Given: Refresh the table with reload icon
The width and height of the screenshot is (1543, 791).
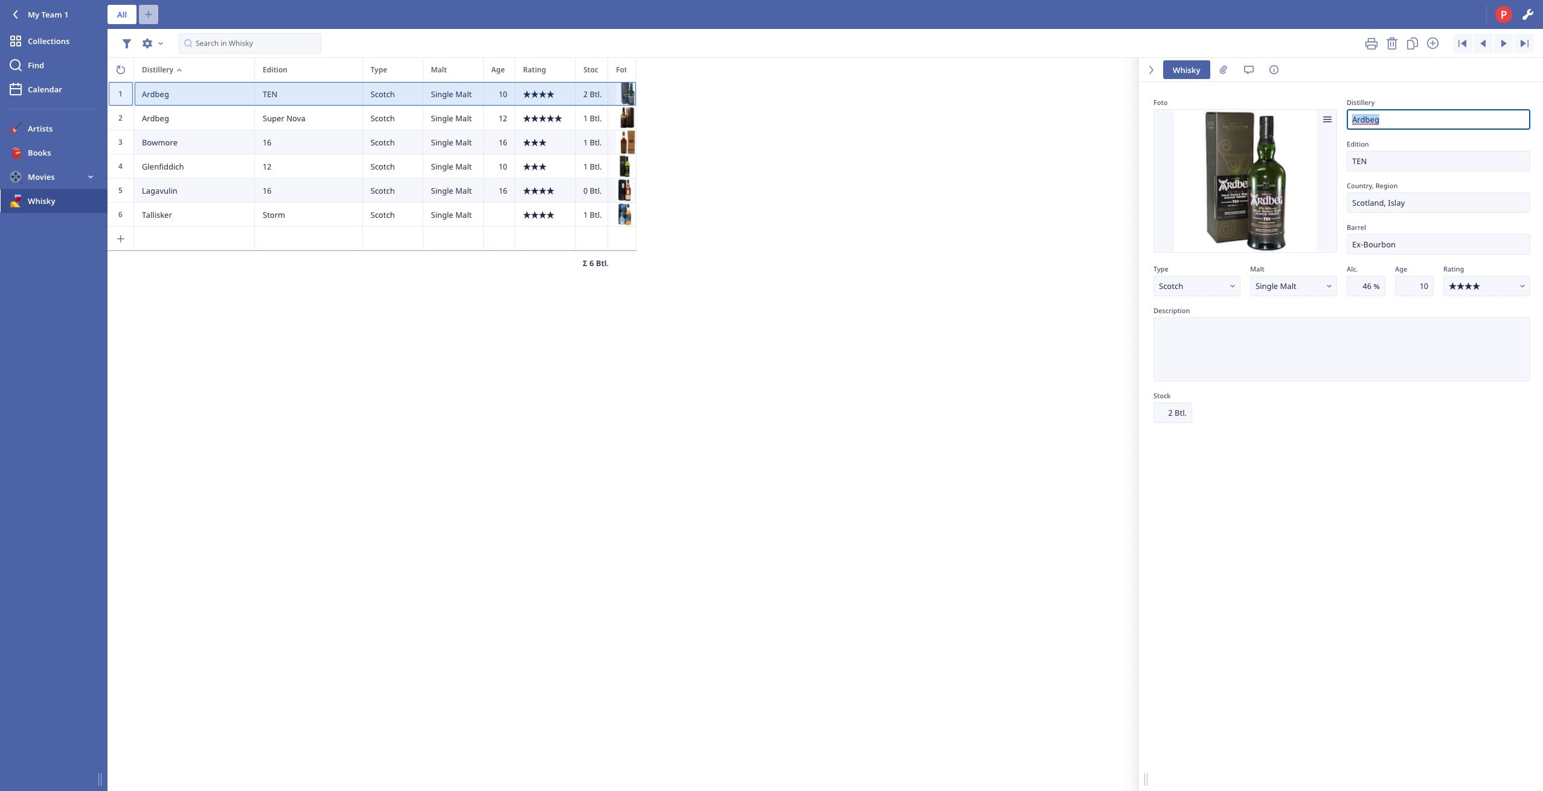Looking at the screenshot, I should coord(121,70).
